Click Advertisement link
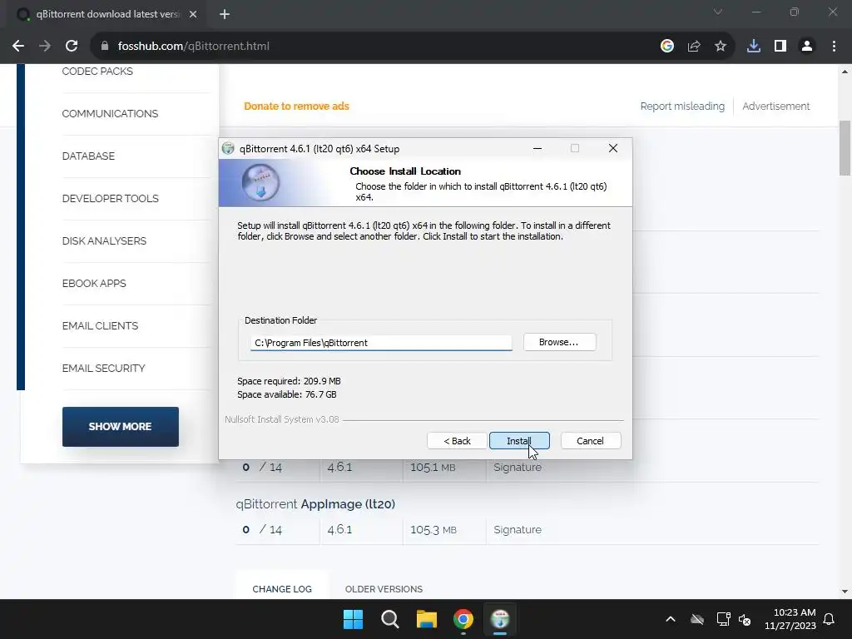 point(776,106)
